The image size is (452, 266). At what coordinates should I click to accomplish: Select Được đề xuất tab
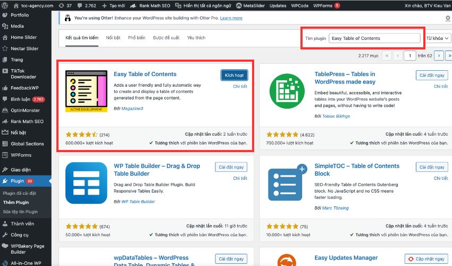(x=166, y=38)
